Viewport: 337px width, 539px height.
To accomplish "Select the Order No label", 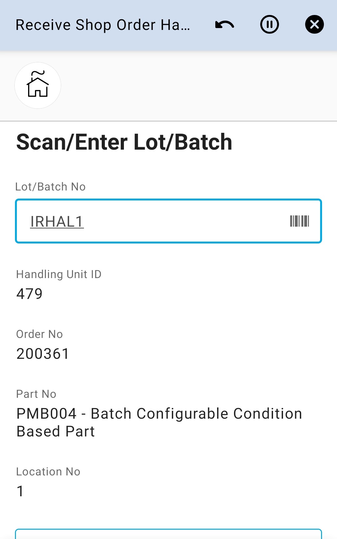I will (40, 334).
